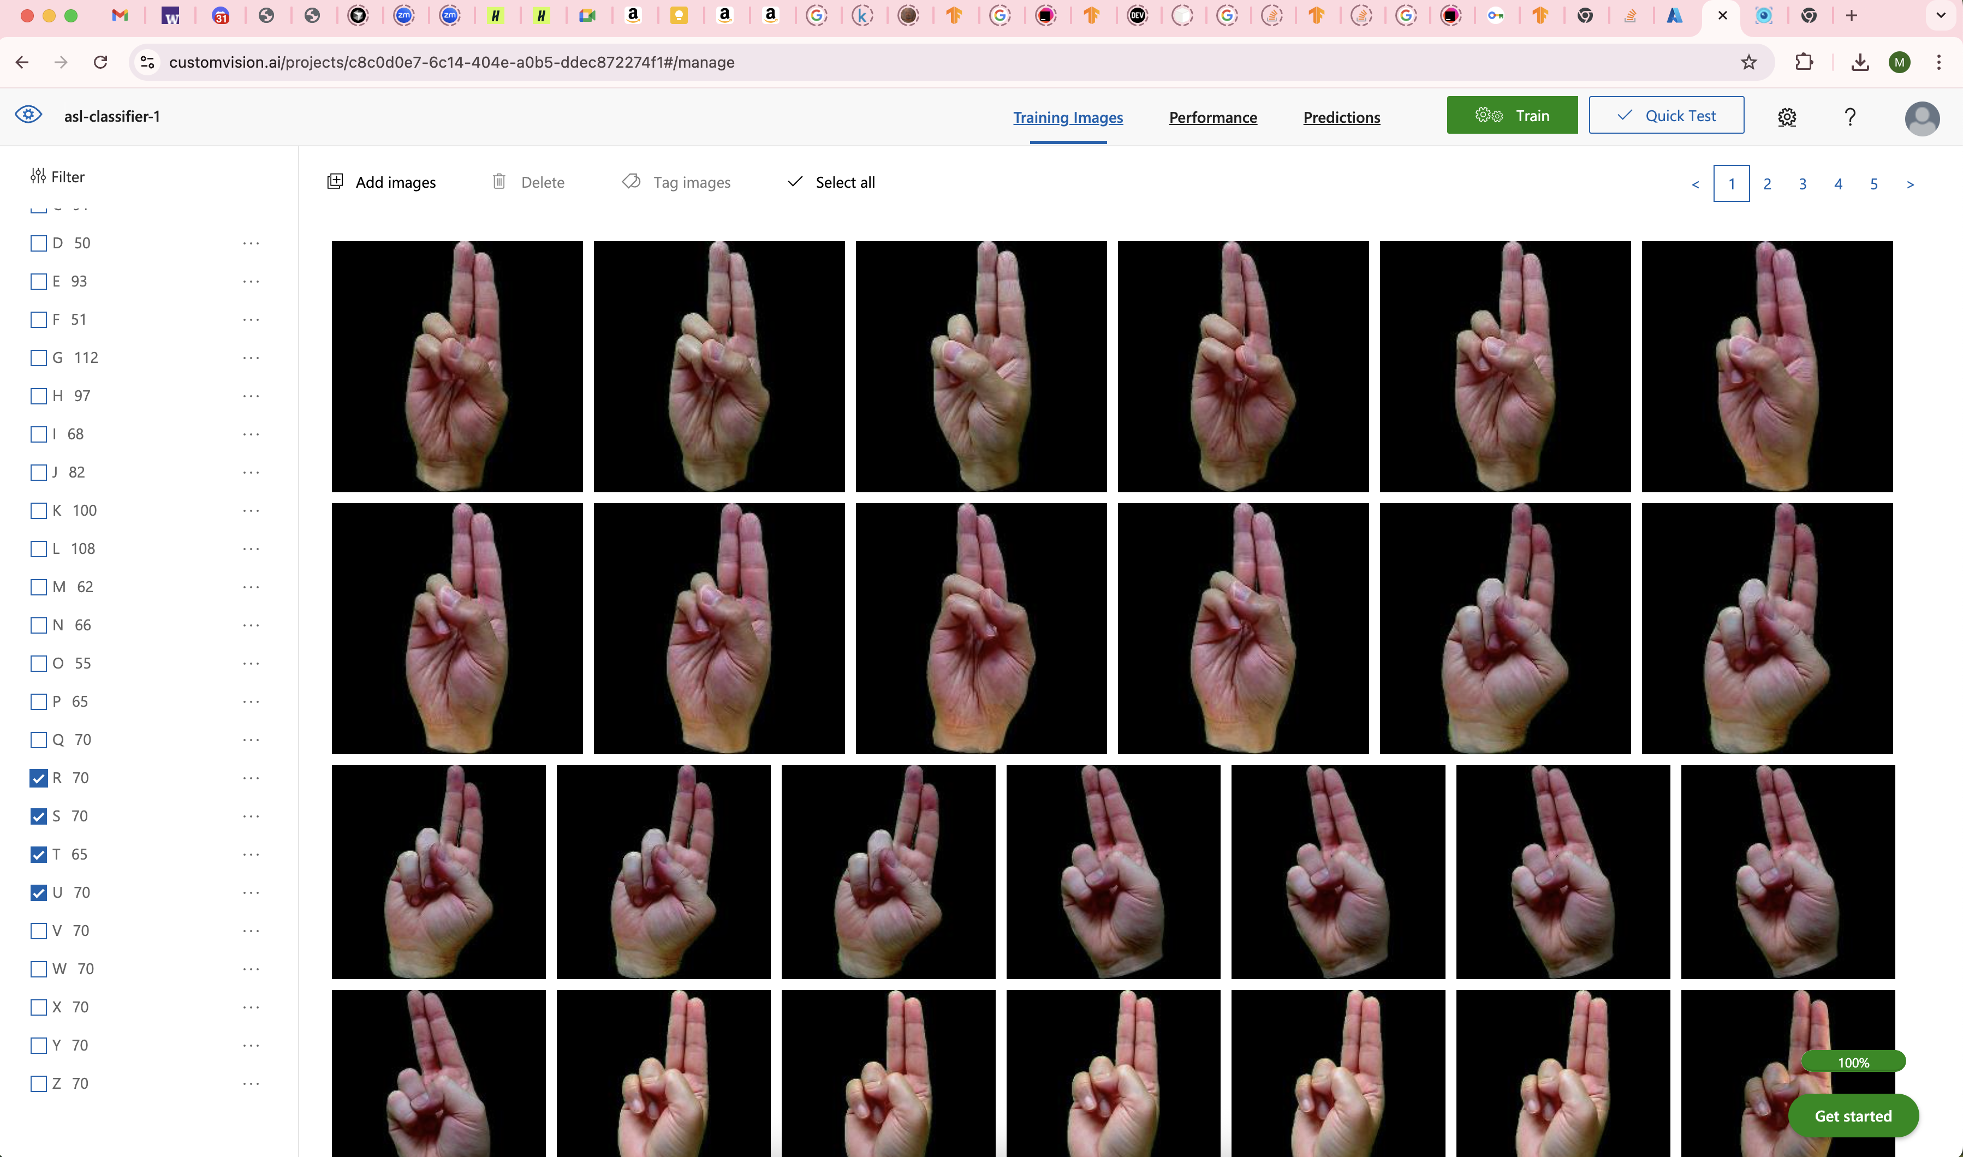This screenshot has width=1963, height=1157.
Task: Open project settings gear icon
Action: [x=1787, y=117]
